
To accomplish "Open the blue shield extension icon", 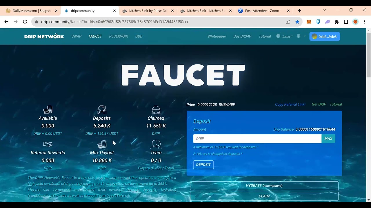I will (318, 22).
